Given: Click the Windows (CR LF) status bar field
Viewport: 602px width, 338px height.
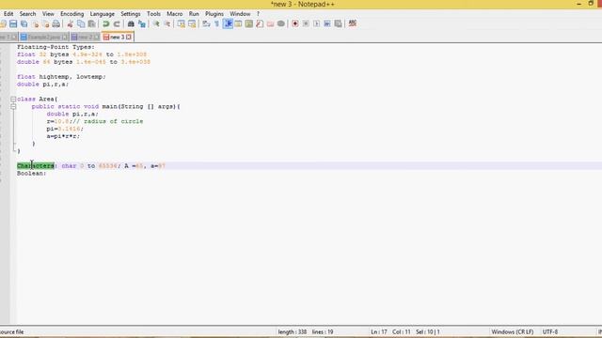Looking at the screenshot, I should pos(512,331).
